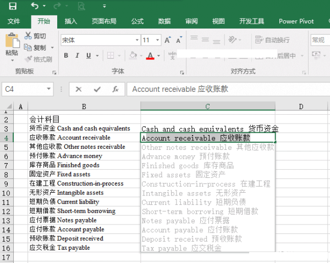Click the Redo arrow icon
This screenshot has width=330, height=263.
57,6
